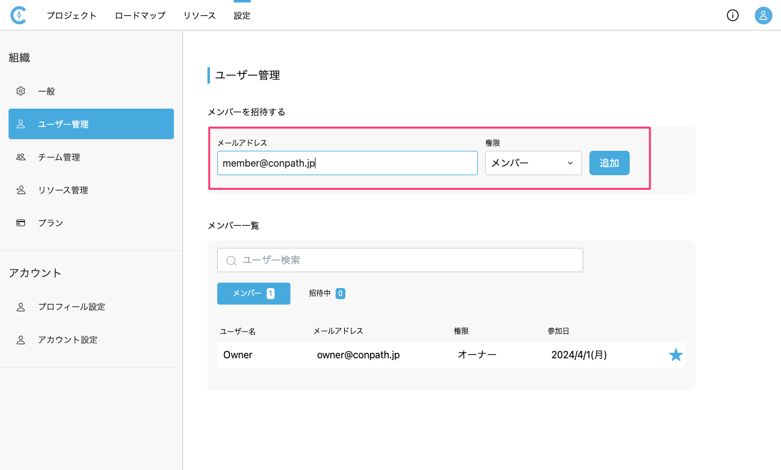Image resolution: width=781 pixels, height=470 pixels.
Task: Go to the ロードマップ page
Action: tap(140, 15)
